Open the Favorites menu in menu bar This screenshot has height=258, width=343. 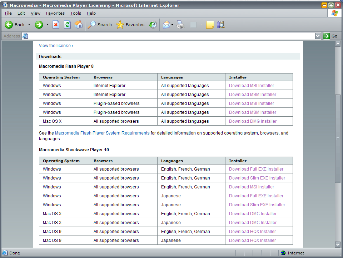coord(55,13)
